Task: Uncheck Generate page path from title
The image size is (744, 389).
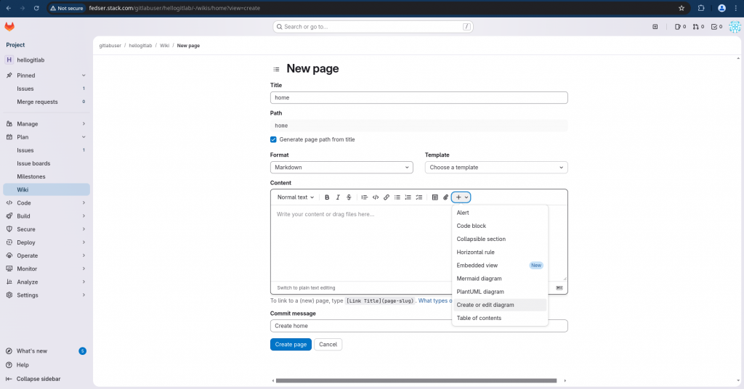Action: pyautogui.click(x=274, y=139)
